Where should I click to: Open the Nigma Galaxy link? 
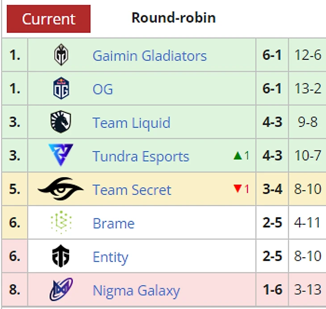[x=136, y=291]
